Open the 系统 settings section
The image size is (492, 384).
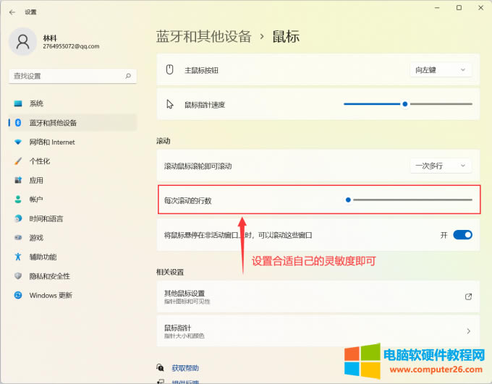click(36, 103)
